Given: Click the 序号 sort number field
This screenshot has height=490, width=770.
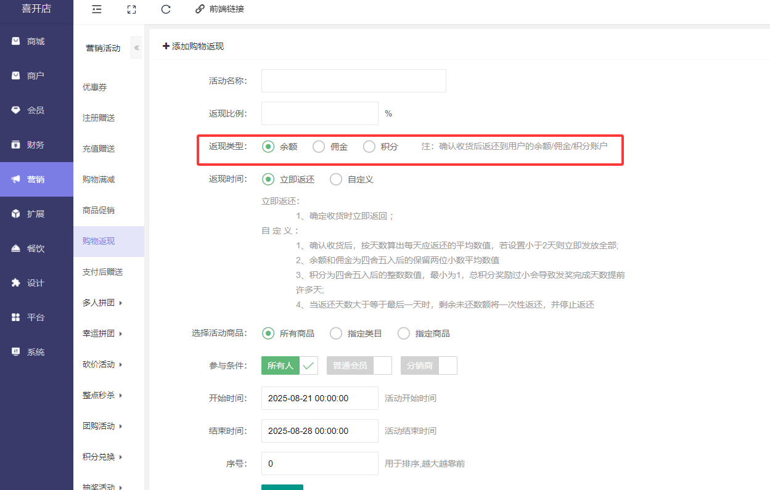Looking at the screenshot, I should coord(320,463).
